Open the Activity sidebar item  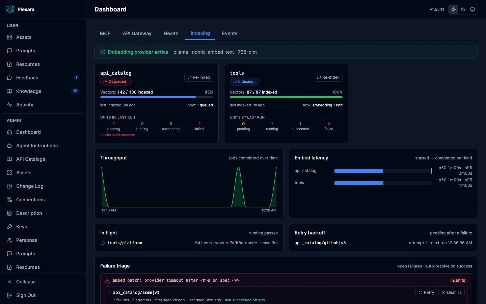[43, 105]
